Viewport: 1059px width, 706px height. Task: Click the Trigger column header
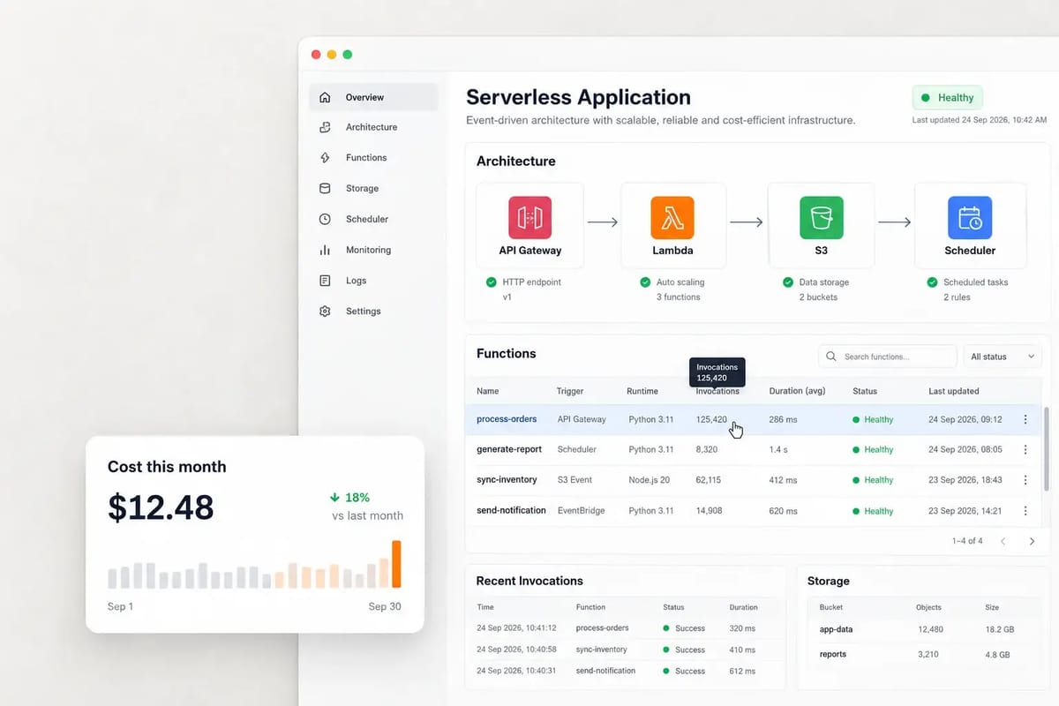(570, 391)
